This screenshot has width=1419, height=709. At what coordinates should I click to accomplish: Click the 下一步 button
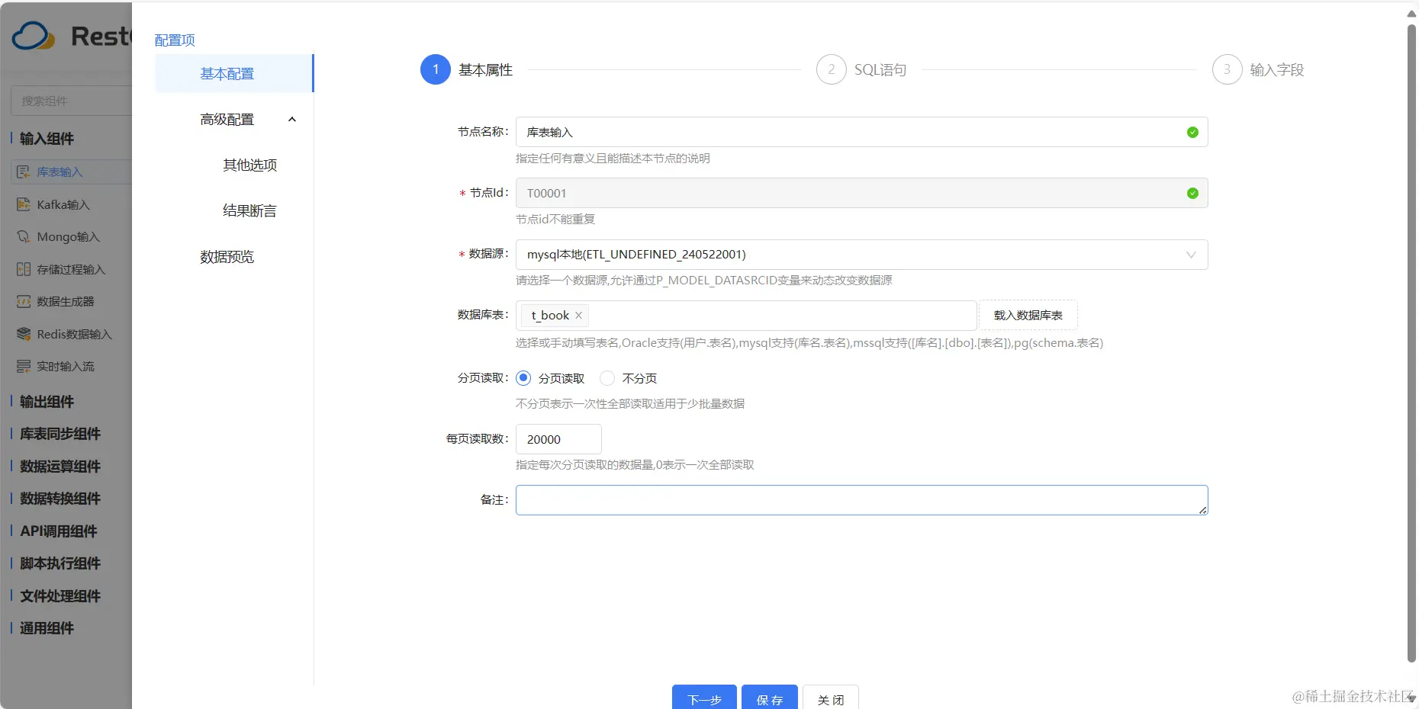(x=704, y=698)
